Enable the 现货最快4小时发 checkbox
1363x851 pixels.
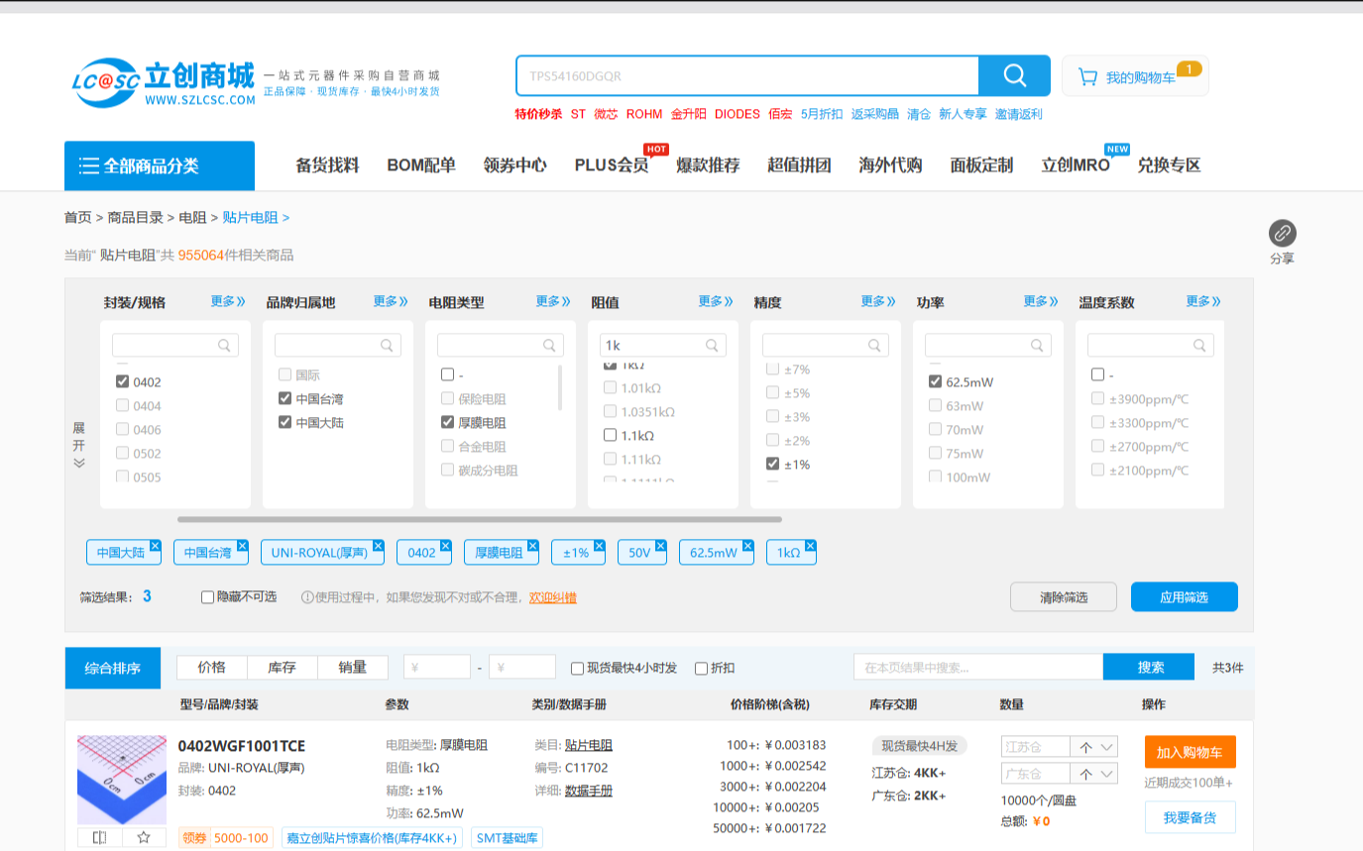pos(577,669)
